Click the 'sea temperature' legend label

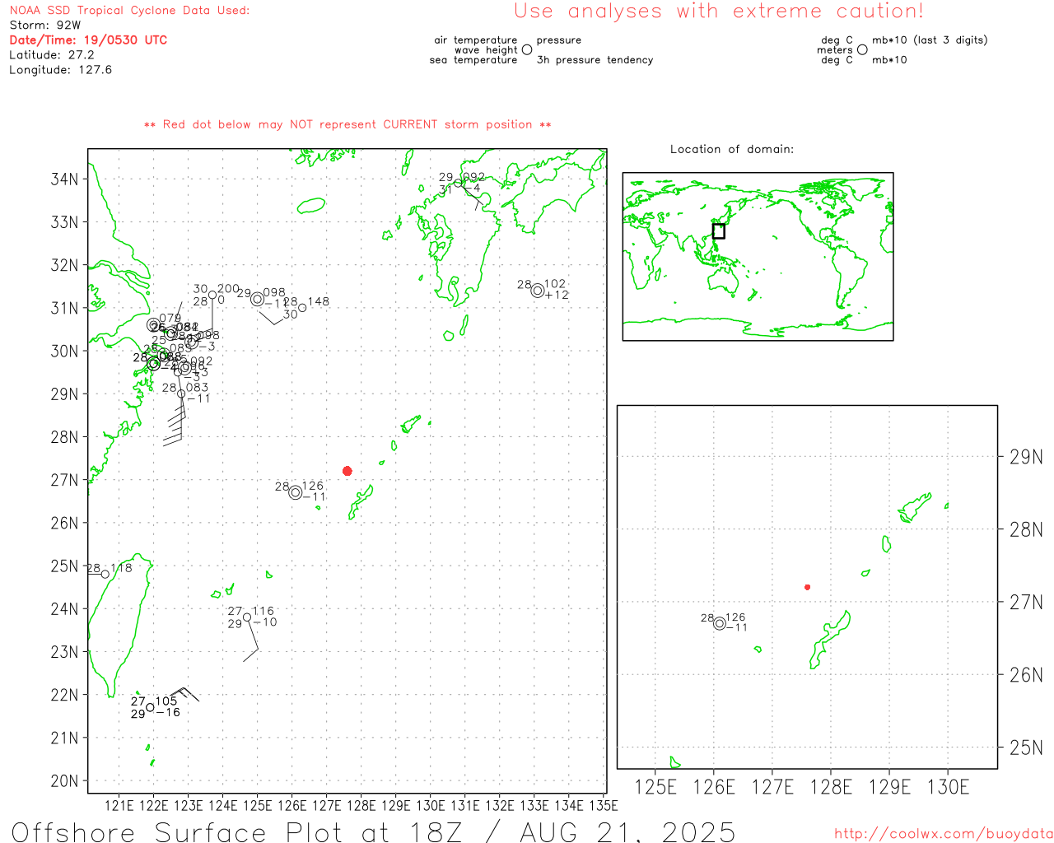(x=473, y=60)
